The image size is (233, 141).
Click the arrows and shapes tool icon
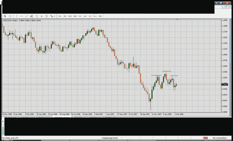pyautogui.click(x=52, y=16)
